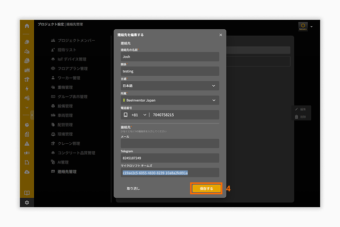Open グループ表示管理 menu item
Screen dimensions: 340x227
click(69, 97)
